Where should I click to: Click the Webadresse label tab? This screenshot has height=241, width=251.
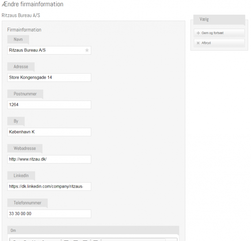tap(25, 148)
